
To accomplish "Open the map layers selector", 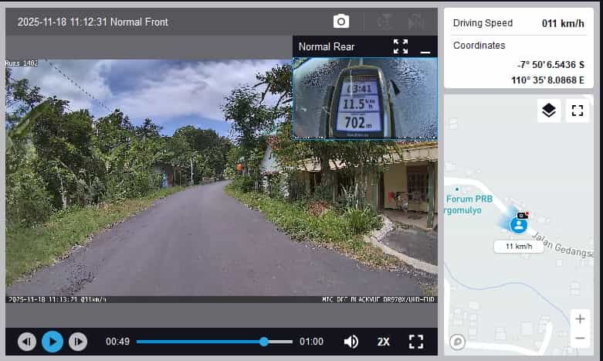I will pos(548,111).
